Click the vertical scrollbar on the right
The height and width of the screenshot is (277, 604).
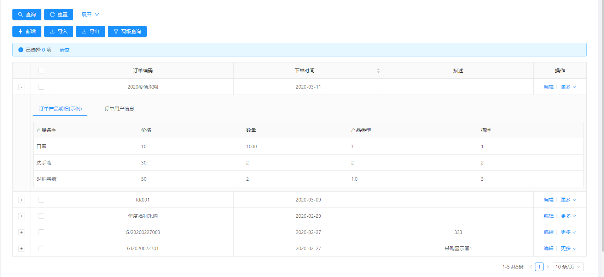602,126
